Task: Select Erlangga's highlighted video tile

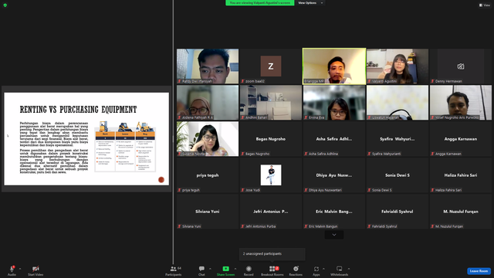Action: tap(334, 66)
